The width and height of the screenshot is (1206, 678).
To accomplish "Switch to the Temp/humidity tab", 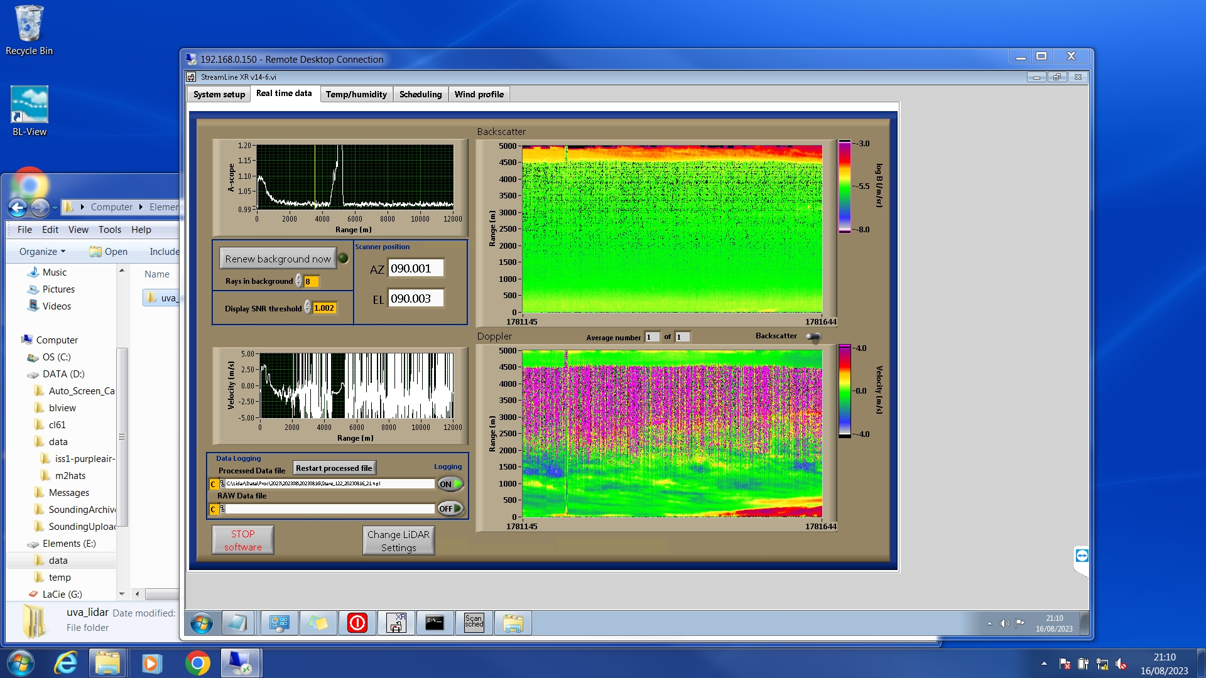I will (x=356, y=94).
